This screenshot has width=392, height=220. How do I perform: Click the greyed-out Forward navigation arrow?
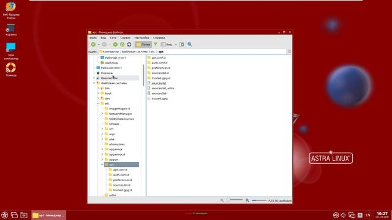pyautogui.click(x=104, y=45)
